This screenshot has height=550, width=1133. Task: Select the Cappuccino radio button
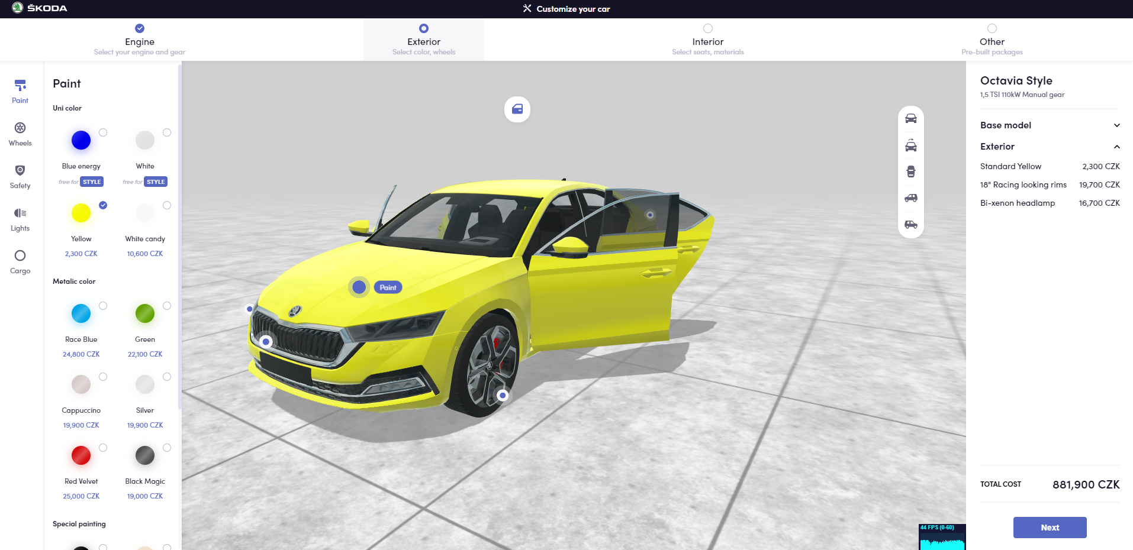[x=103, y=377]
